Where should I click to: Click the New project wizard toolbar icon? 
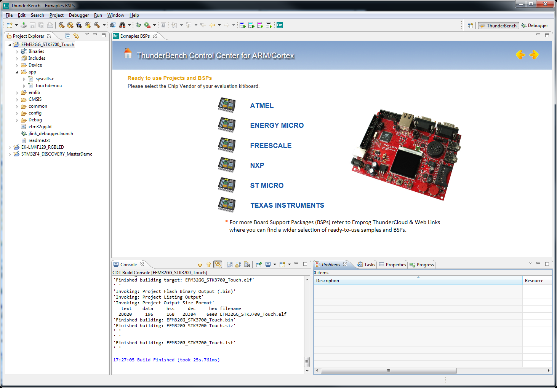tap(10, 25)
